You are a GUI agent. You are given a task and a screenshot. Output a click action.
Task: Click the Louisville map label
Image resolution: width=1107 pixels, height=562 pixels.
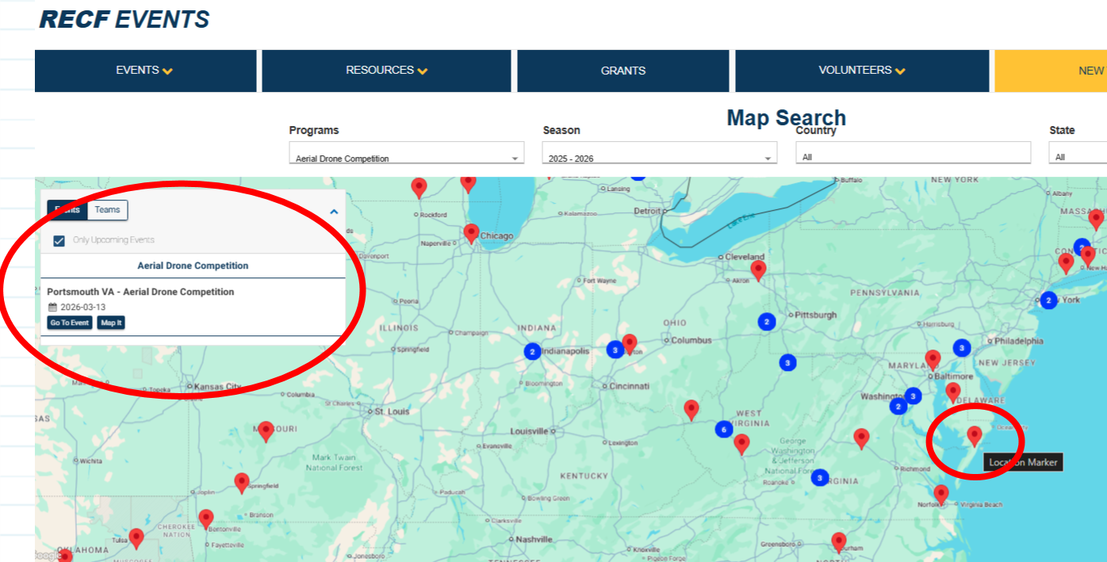pos(528,431)
